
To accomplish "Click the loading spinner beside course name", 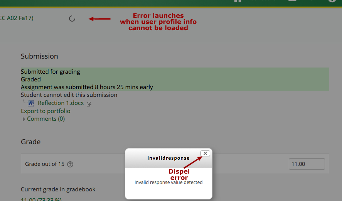I will tap(72, 19).
